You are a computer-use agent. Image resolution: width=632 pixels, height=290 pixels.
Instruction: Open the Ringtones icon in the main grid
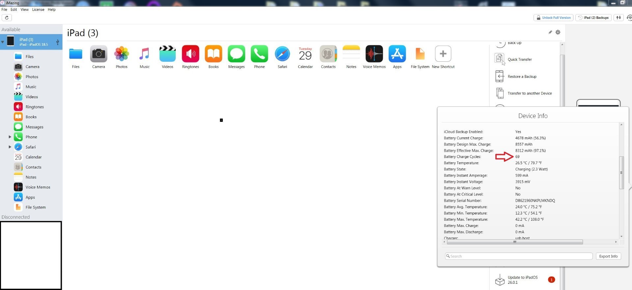191,54
